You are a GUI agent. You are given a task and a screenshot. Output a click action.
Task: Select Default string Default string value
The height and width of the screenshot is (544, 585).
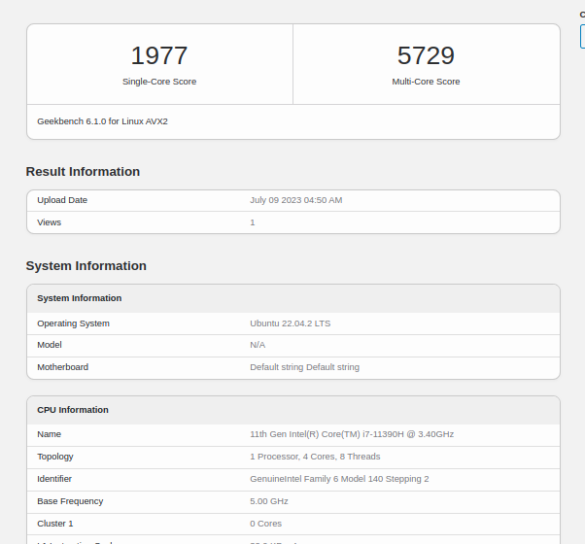(304, 367)
